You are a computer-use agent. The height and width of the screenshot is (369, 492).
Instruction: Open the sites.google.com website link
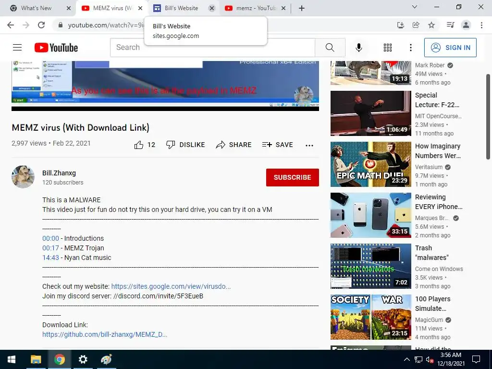171,286
